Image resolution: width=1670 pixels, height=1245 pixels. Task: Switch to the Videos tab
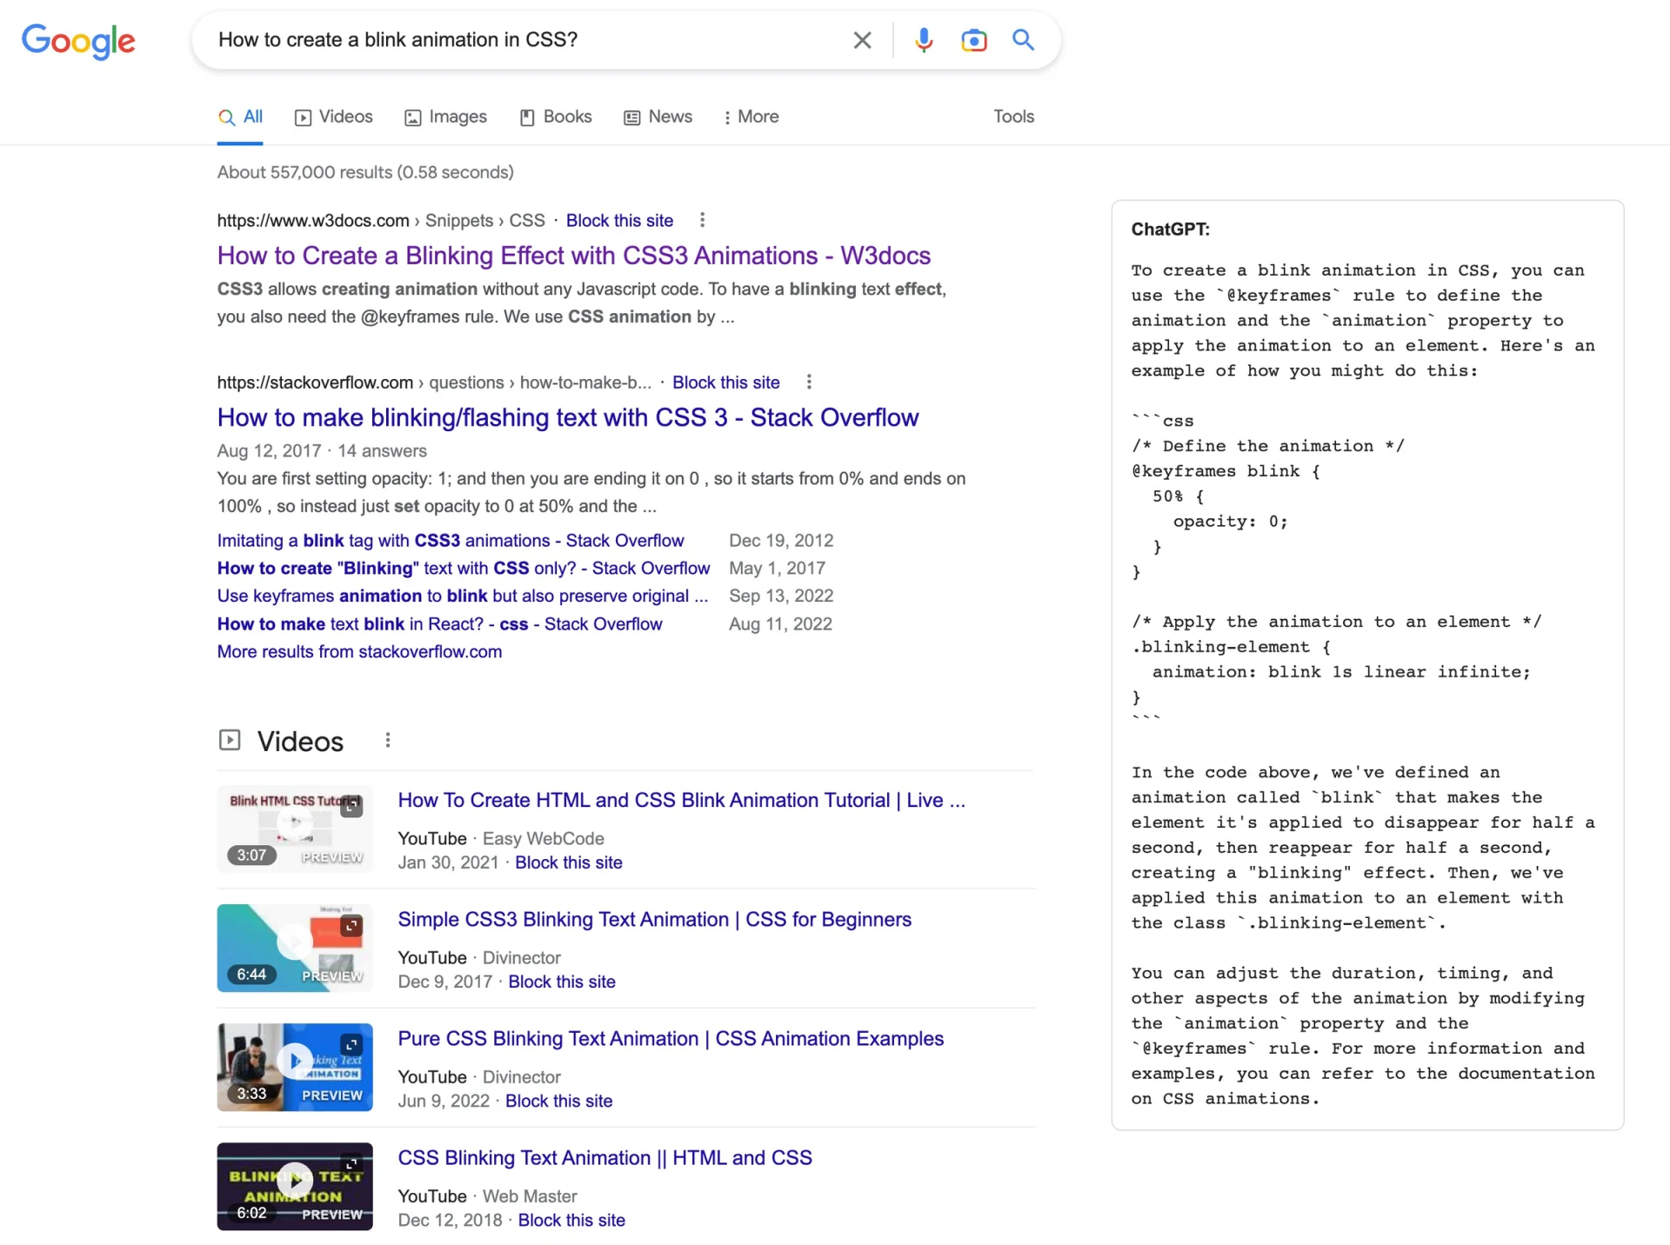coord(334,117)
